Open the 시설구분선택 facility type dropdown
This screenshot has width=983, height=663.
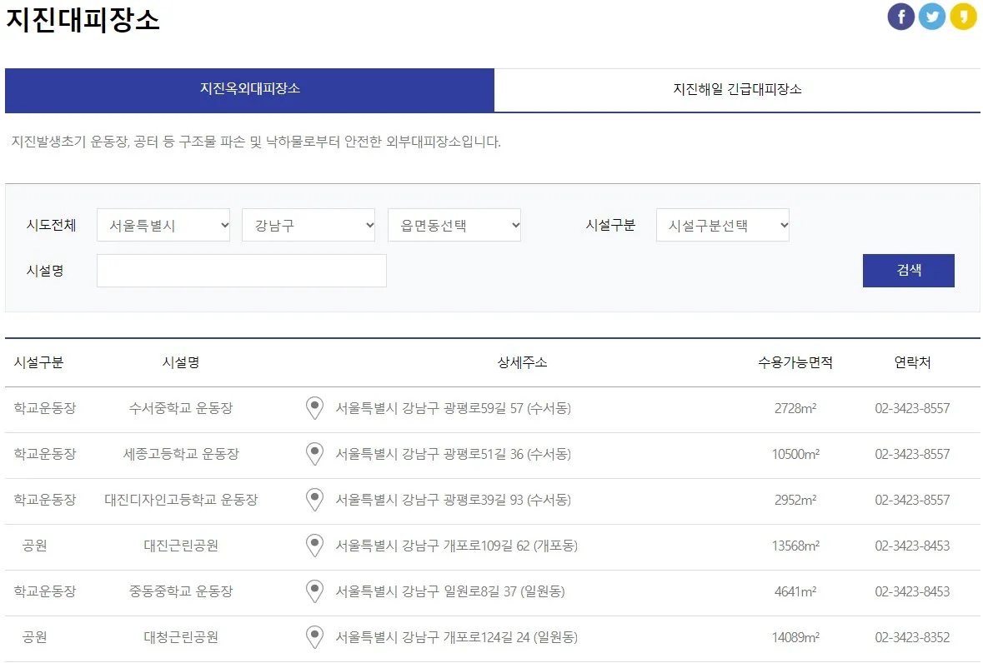click(x=722, y=225)
